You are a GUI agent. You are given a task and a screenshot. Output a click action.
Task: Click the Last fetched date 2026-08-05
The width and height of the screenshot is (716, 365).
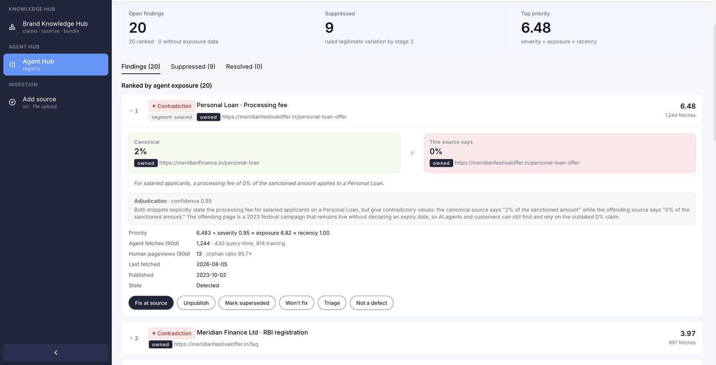tap(212, 264)
